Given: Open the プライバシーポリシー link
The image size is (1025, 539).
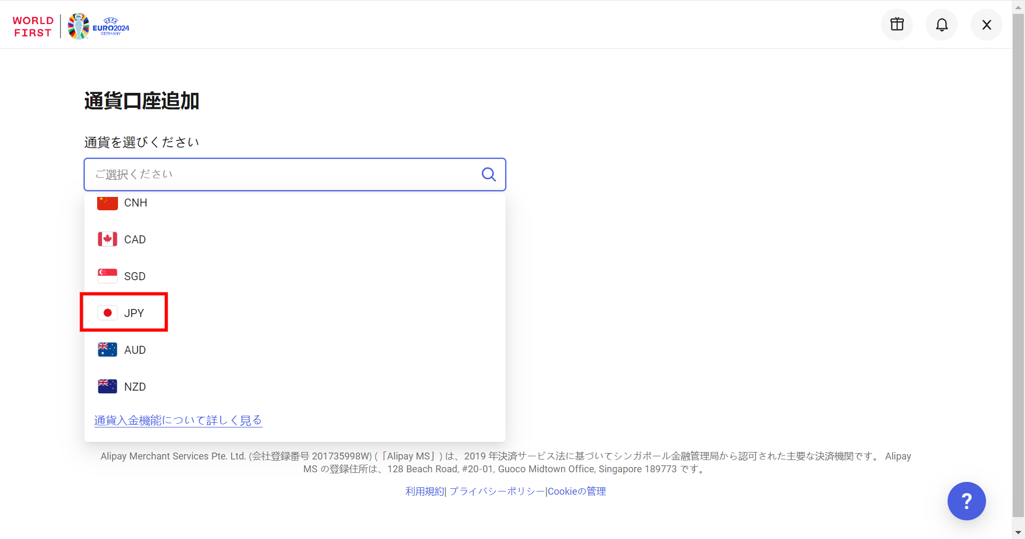Looking at the screenshot, I should (496, 491).
